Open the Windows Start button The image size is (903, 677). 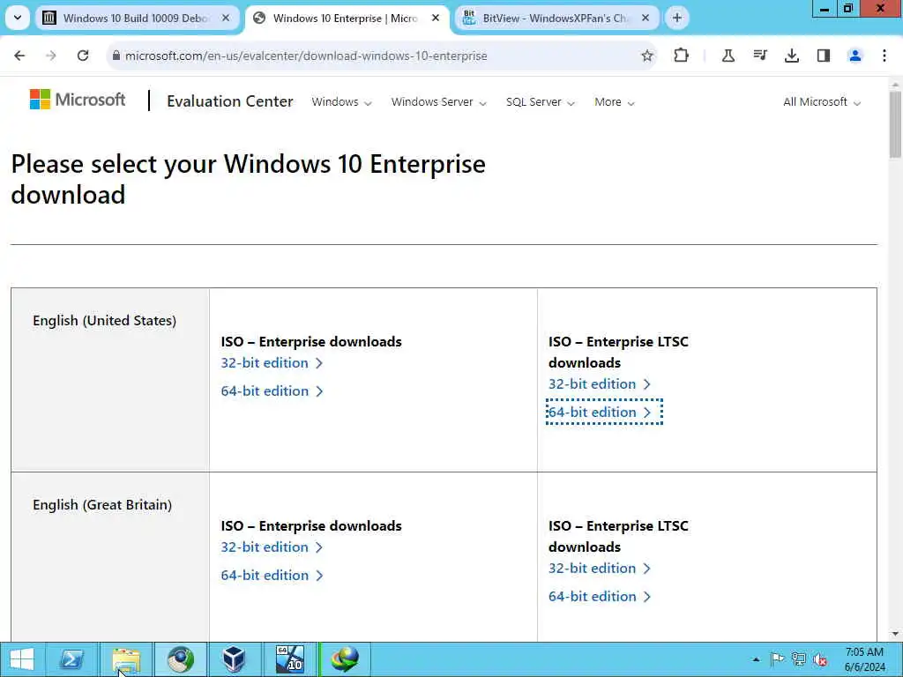(x=21, y=659)
